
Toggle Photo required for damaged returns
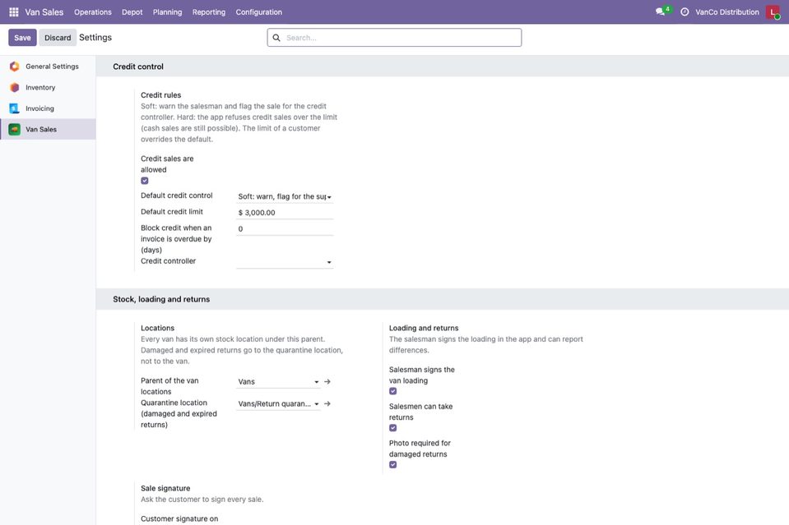coord(393,465)
